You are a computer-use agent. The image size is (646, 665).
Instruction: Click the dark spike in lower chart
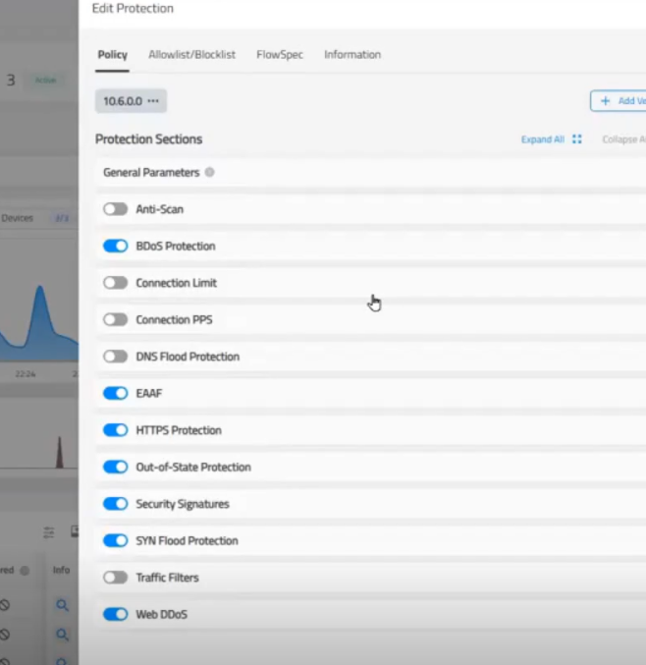tap(59, 452)
